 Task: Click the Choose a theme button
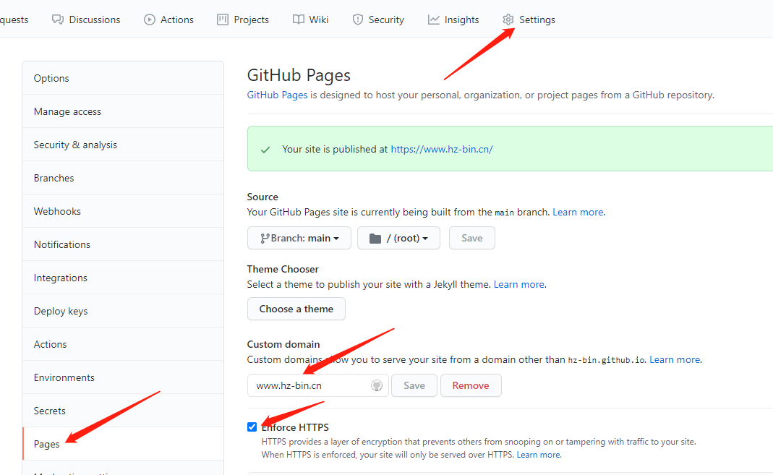(x=296, y=309)
